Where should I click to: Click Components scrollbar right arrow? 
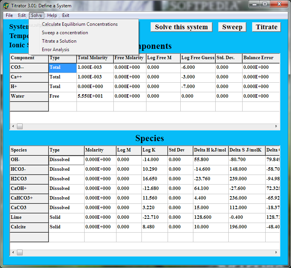276,127
